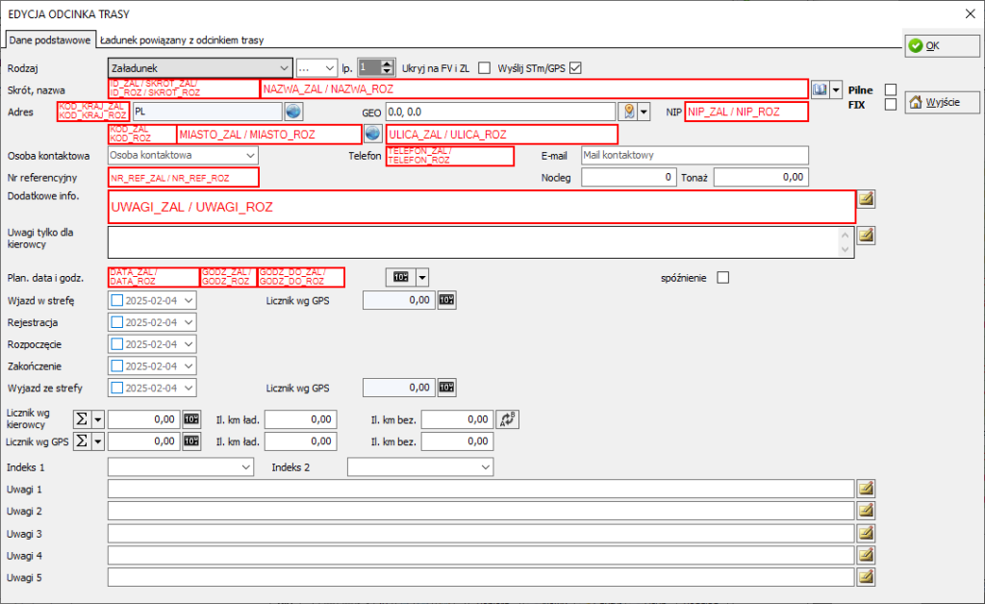The height and width of the screenshot is (604, 985).
Task: Click the edit icon for Uwagi tylko dla kierowcy
Action: click(867, 234)
